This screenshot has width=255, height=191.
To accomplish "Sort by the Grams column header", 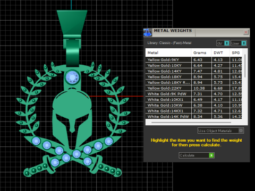I will click(x=201, y=53).
